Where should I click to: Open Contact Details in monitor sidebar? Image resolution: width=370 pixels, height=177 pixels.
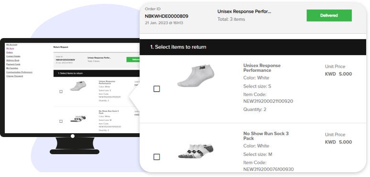pyautogui.click(x=13, y=56)
